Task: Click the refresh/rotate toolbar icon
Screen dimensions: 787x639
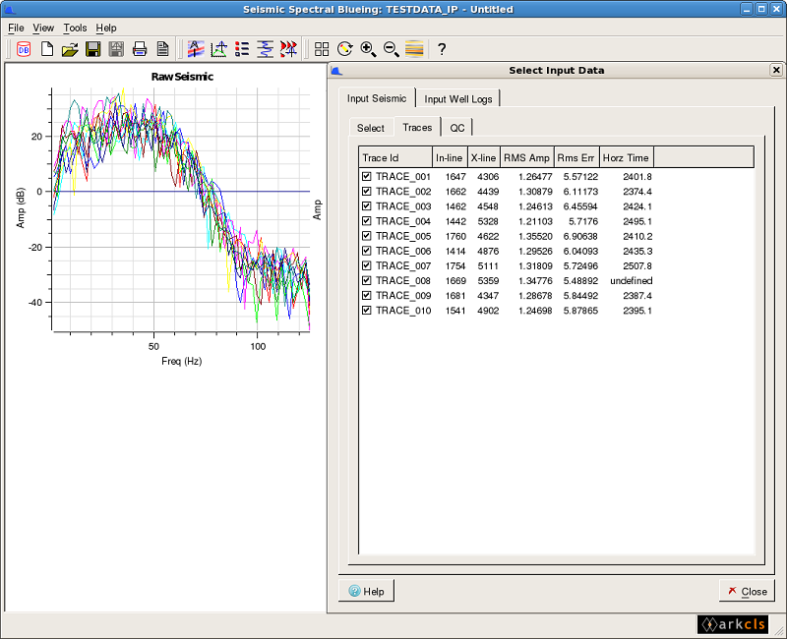Action: (345, 48)
